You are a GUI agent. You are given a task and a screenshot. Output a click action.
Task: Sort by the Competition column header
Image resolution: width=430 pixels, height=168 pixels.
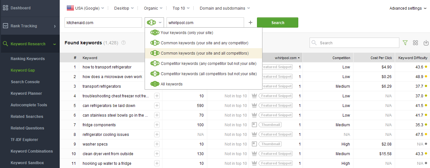coord(341,58)
